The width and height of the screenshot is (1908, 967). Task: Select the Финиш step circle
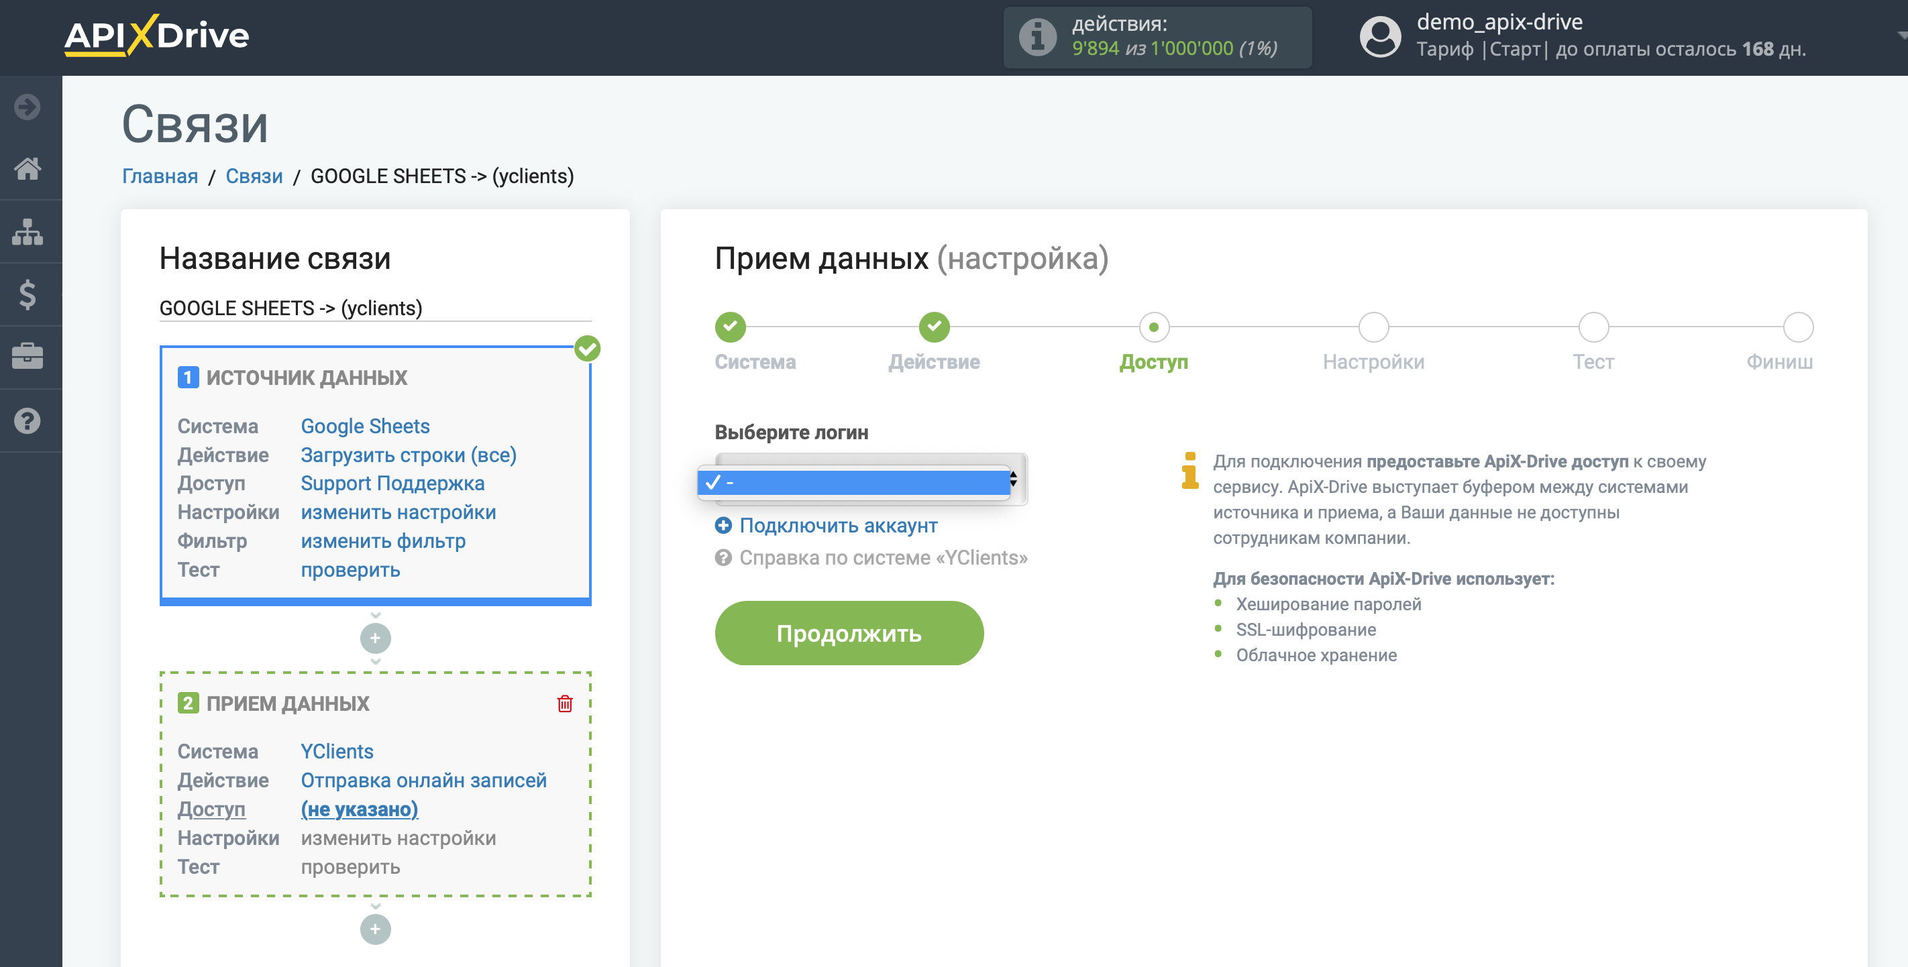tap(1797, 327)
